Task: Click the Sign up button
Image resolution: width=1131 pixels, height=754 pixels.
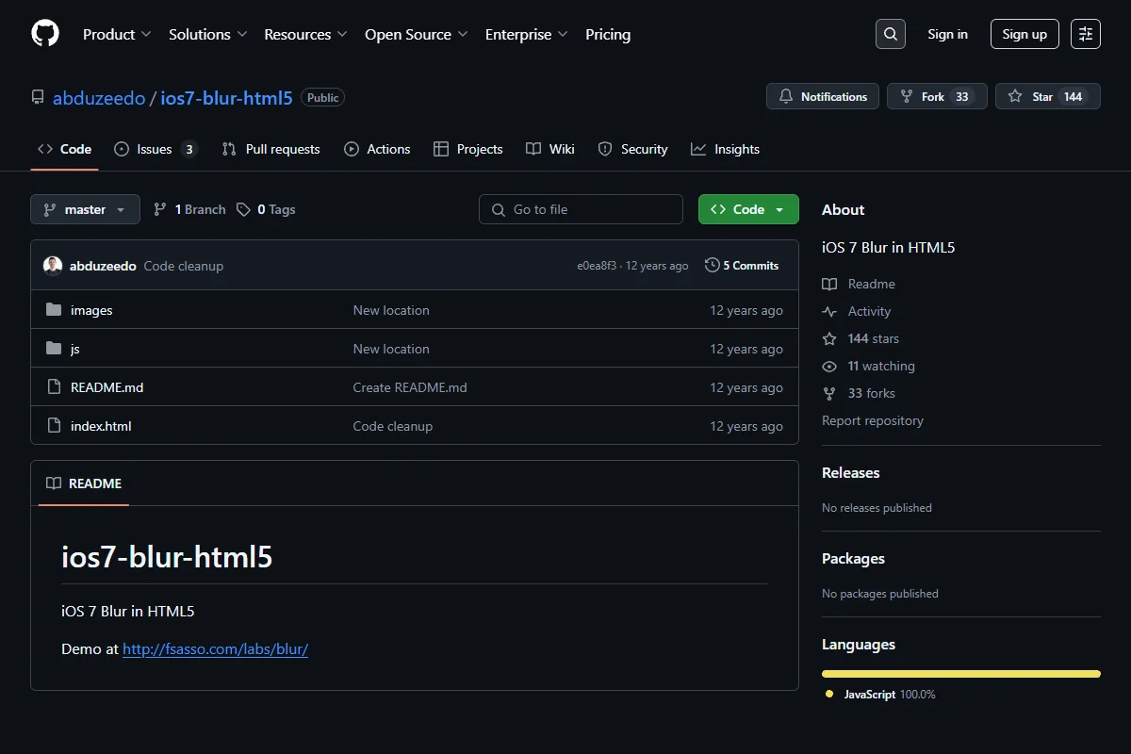Action: click(x=1024, y=34)
